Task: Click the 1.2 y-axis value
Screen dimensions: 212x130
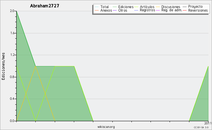Action: click(12, 55)
